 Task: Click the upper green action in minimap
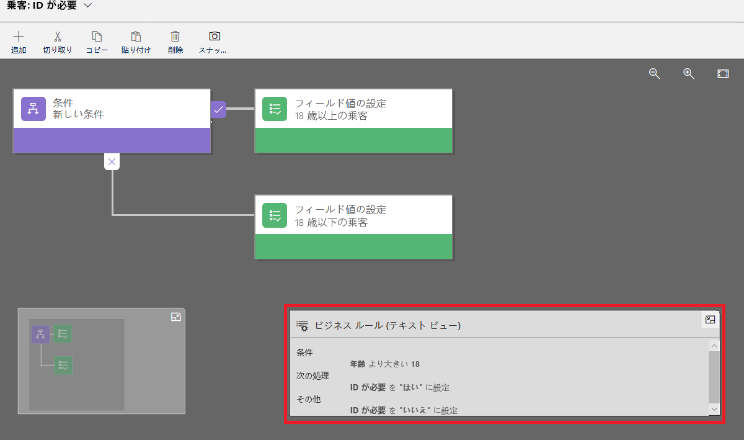click(63, 334)
